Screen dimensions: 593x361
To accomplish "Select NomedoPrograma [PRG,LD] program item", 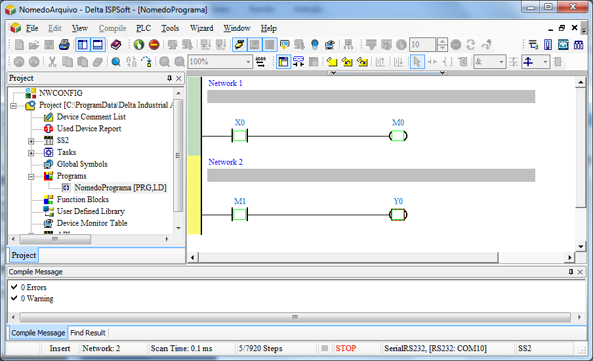I will [x=120, y=188].
